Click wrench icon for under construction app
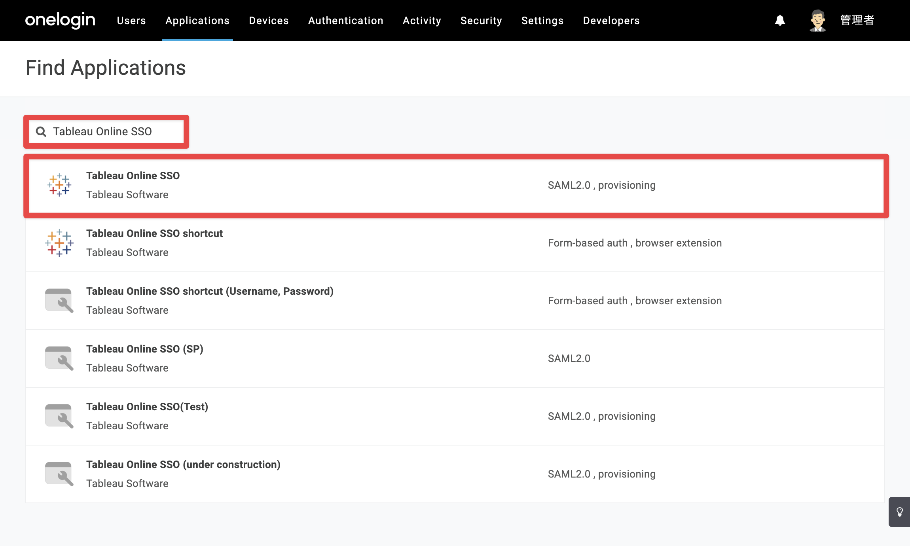Viewport: 910px width, 546px height. 59,474
